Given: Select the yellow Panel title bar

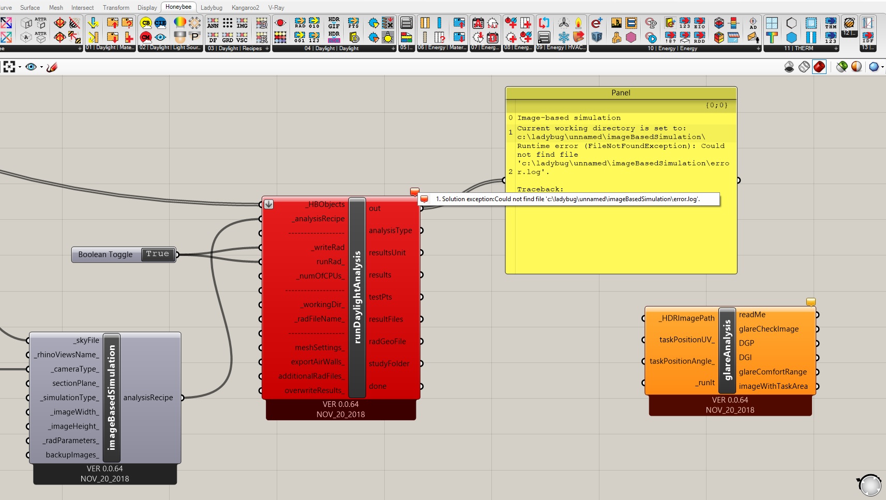Looking at the screenshot, I should click(621, 93).
